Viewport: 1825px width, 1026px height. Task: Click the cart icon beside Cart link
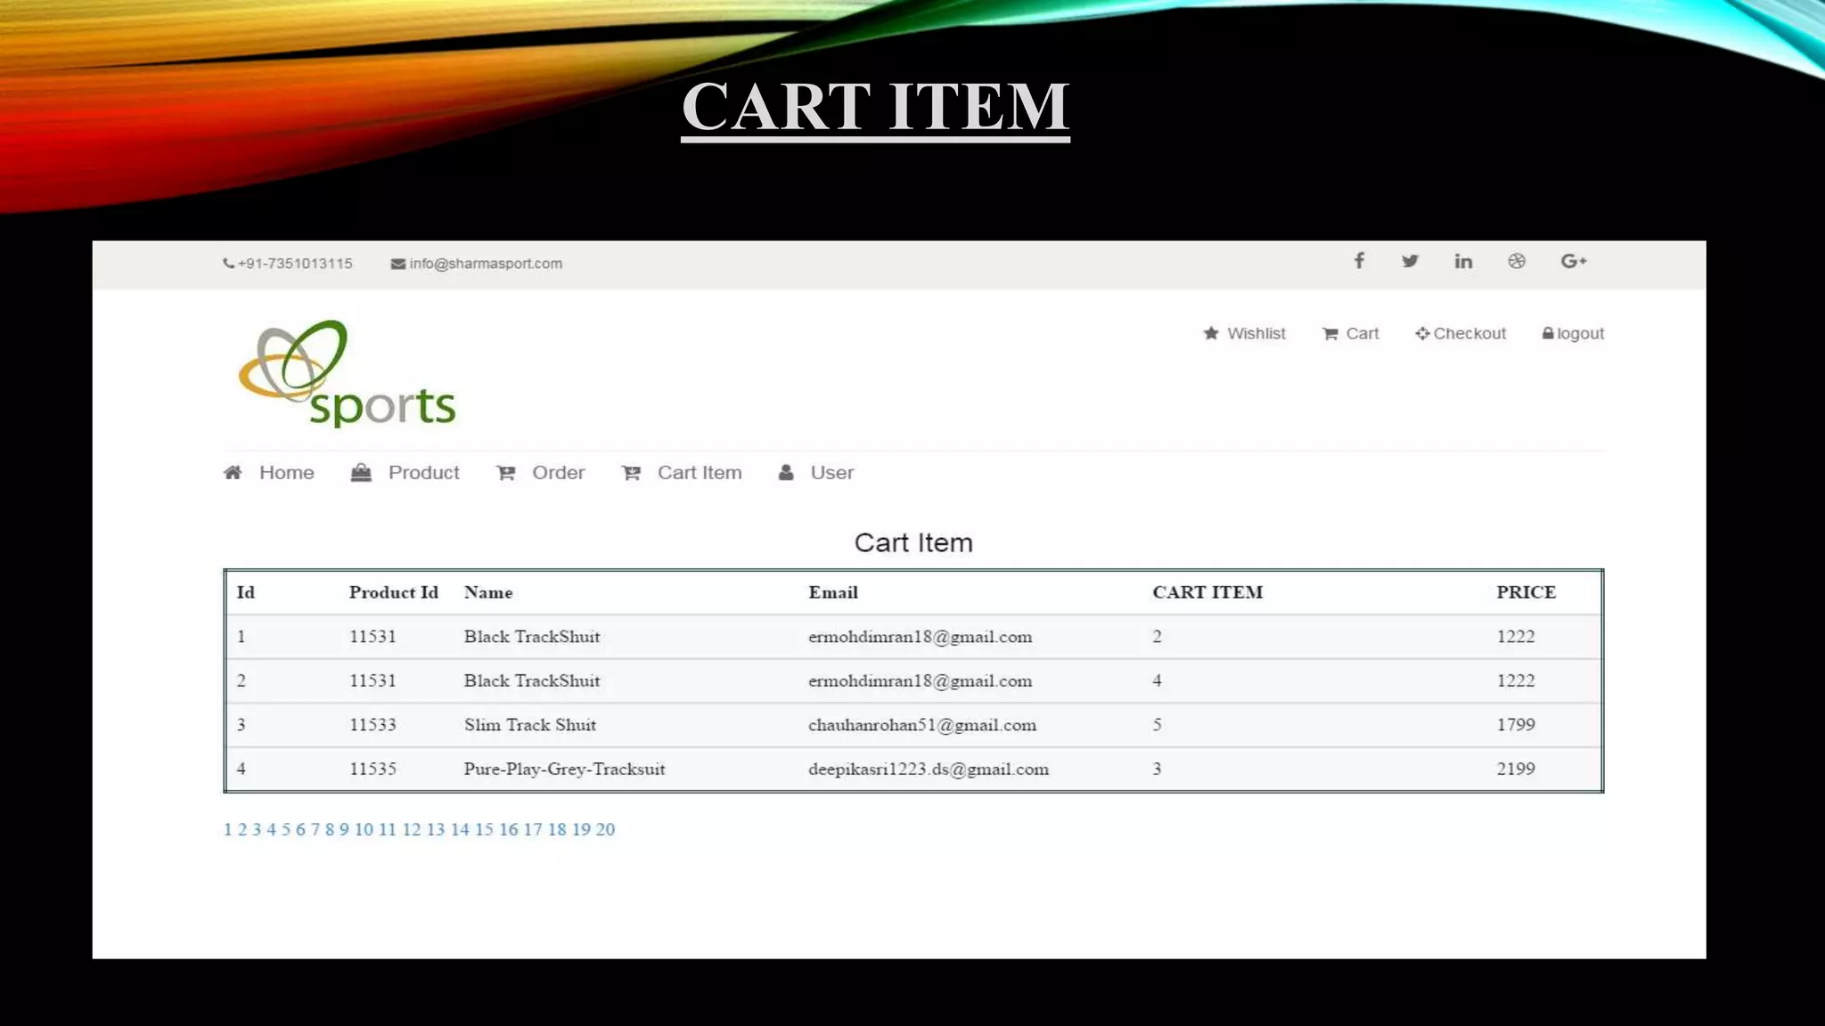(x=1330, y=334)
